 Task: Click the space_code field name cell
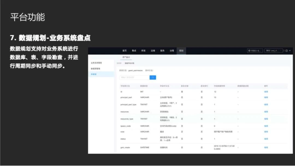pyautogui.click(x=125, y=126)
